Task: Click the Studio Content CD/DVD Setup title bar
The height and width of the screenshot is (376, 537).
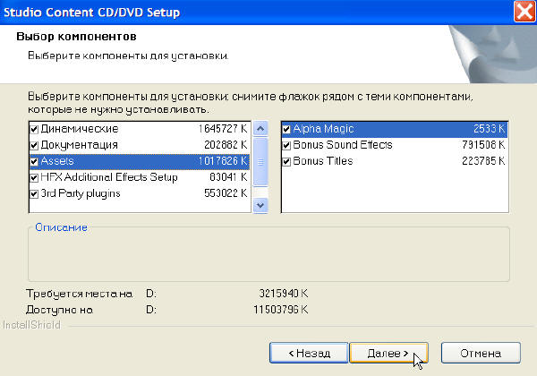Action: pos(224,13)
